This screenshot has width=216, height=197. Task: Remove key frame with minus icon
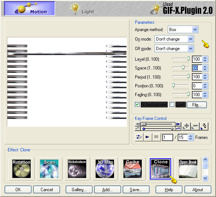coord(195,126)
